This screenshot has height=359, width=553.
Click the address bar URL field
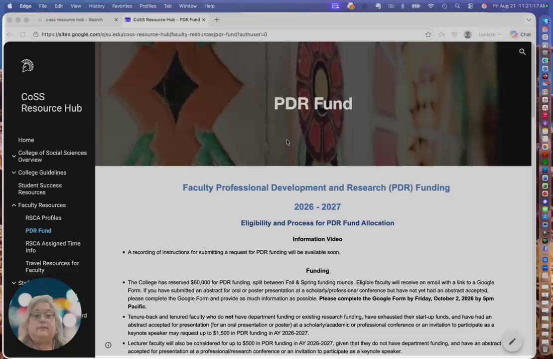pos(154,34)
